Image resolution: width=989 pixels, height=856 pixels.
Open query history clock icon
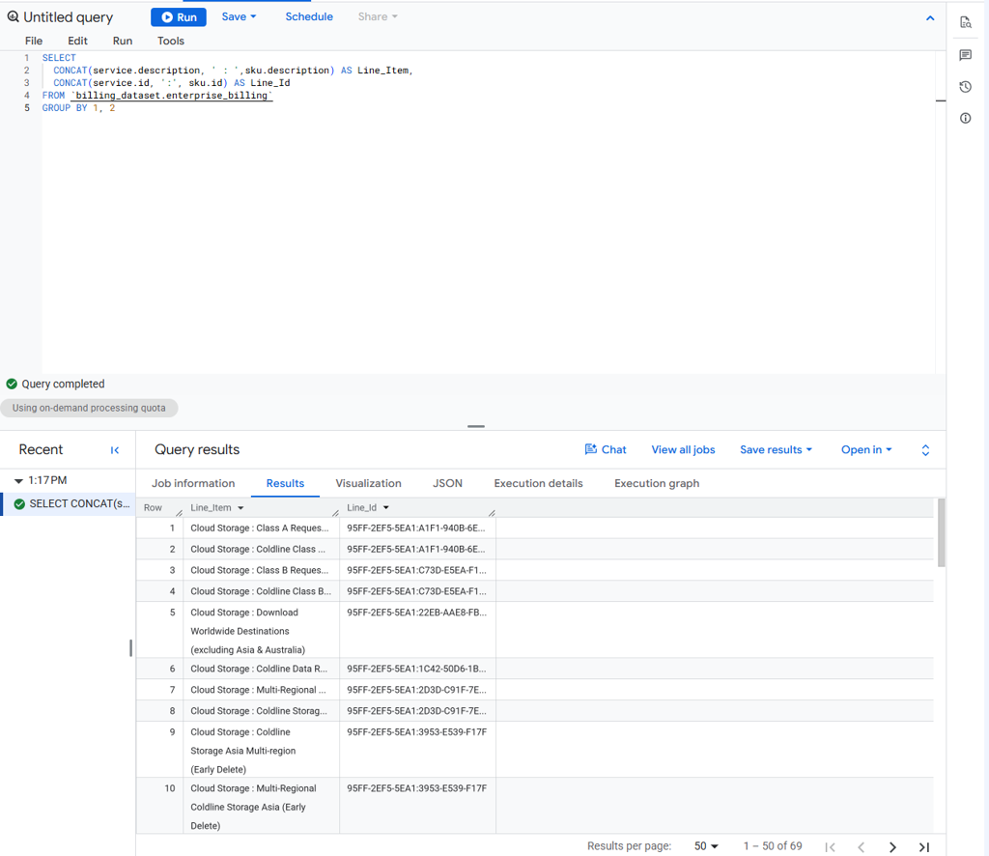coord(966,86)
